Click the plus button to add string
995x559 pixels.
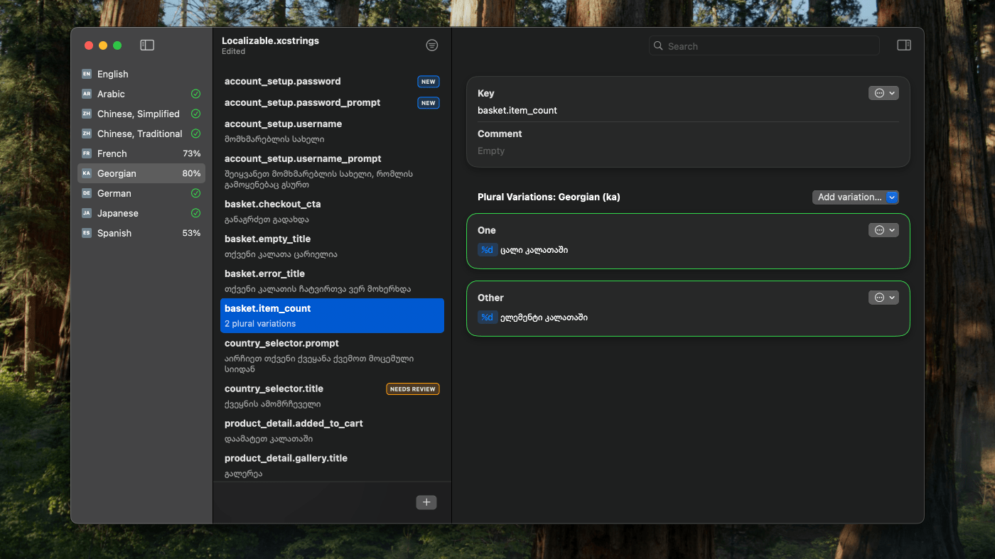click(x=426, y=502)
